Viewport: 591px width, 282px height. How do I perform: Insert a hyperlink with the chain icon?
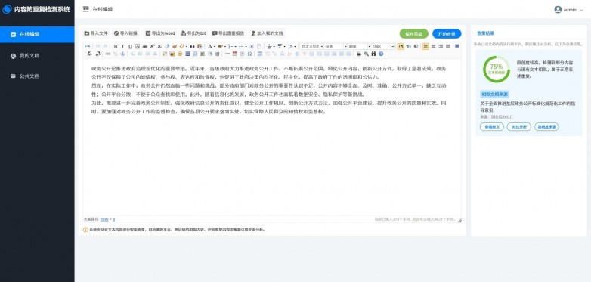coord(108,54)
